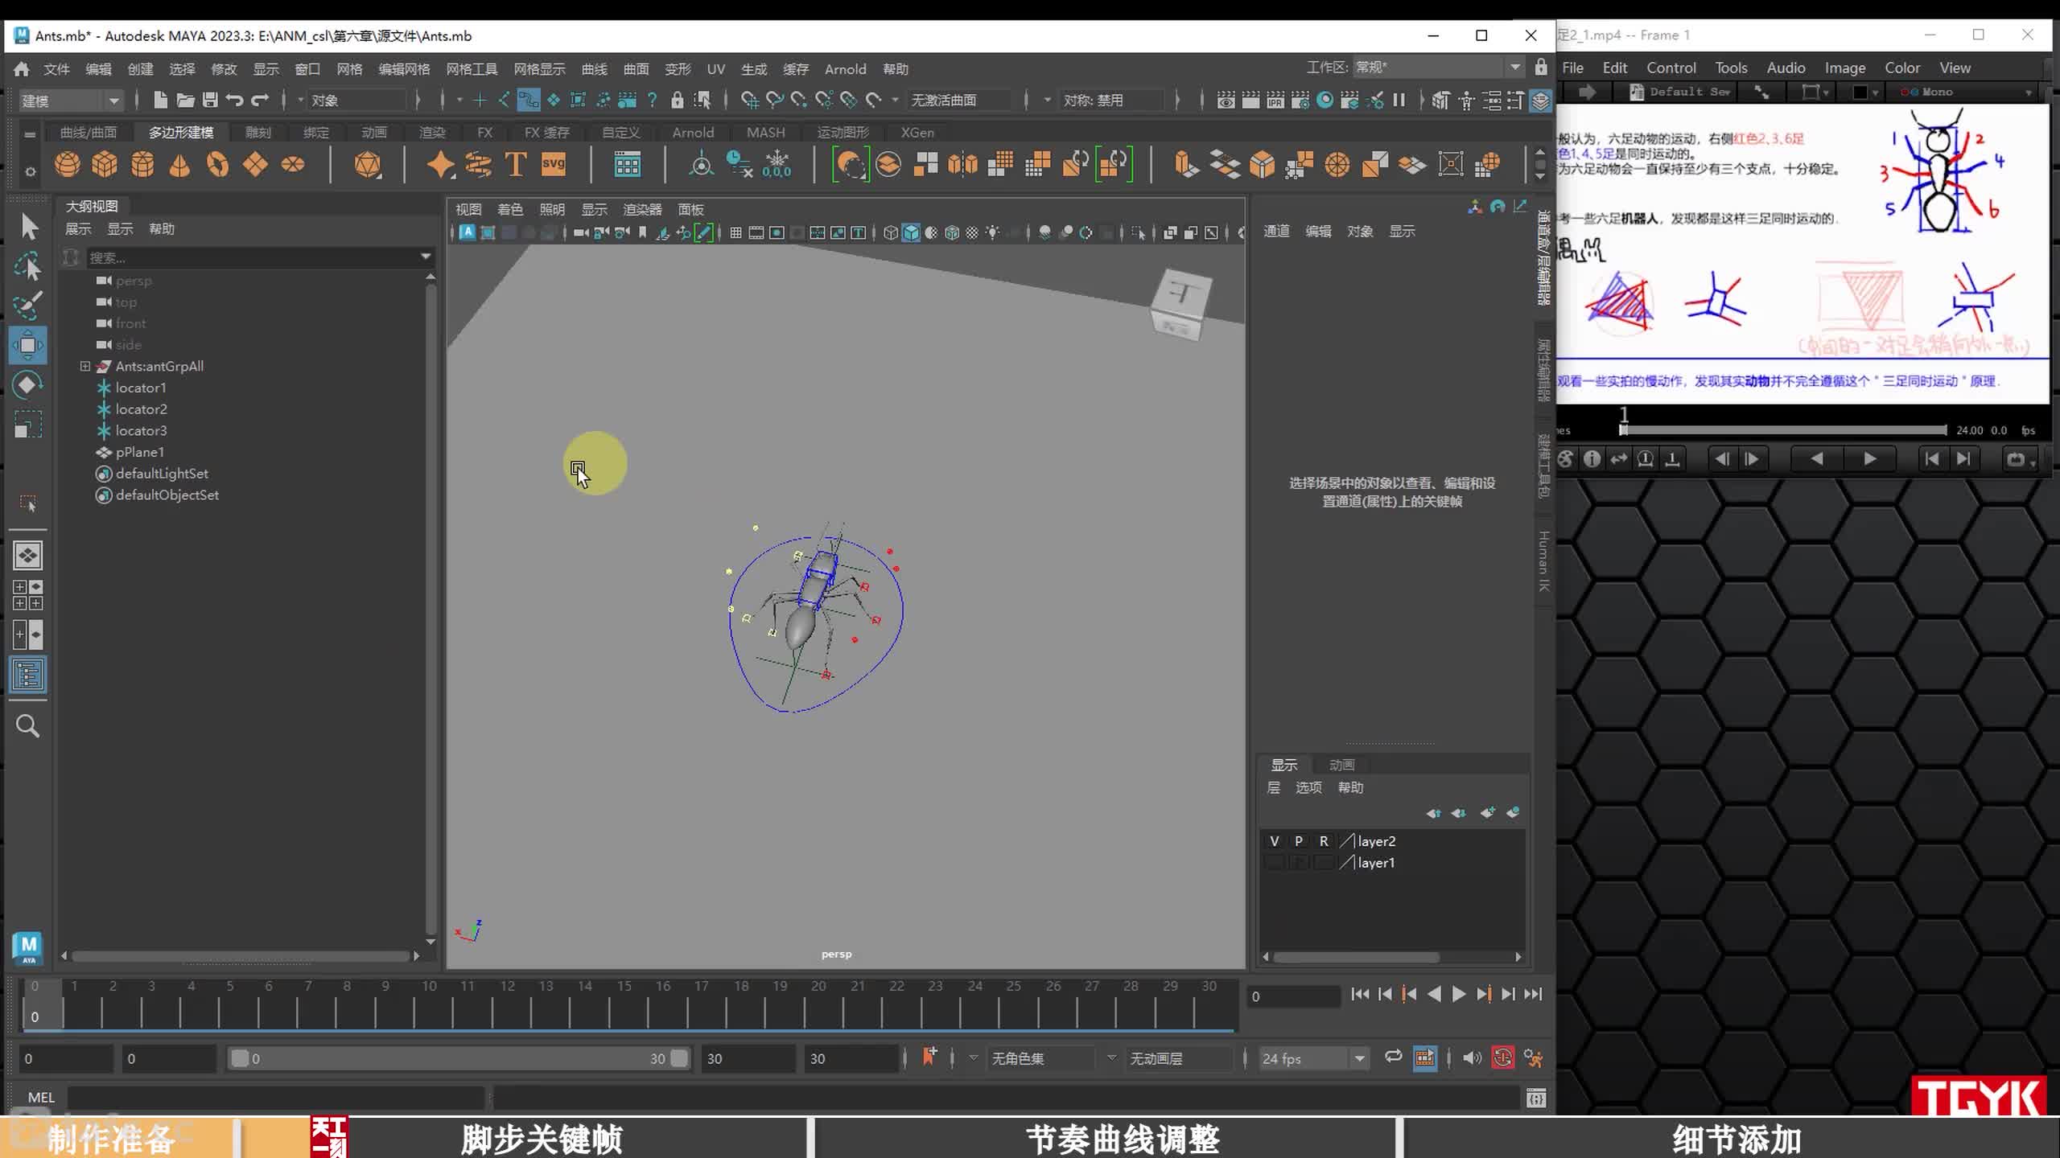Open the 编辑网格 menu
The image size is (2060, 1158).
(x=404, y=69)
